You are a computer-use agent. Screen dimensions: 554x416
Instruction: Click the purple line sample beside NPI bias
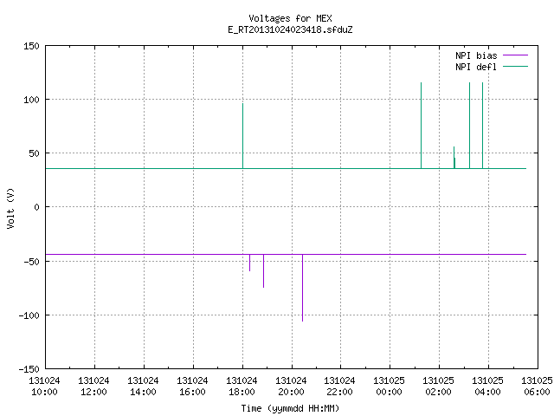point(516,55)
